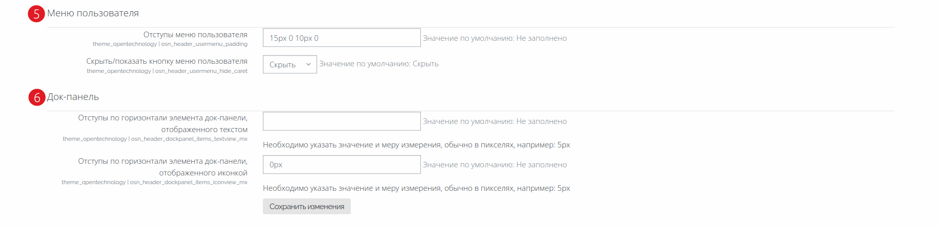Select the osn_header_dockpanel_items_textview_mx setting name
The height and width of the screenshot is (227, 941).
pyautogui.click(x=189, y=139)
